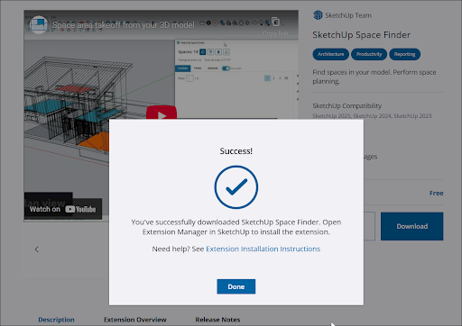Click the red YouTube play button

(162, 113)
